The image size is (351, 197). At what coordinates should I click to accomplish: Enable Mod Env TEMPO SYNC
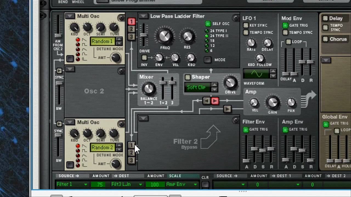[285, 33]
